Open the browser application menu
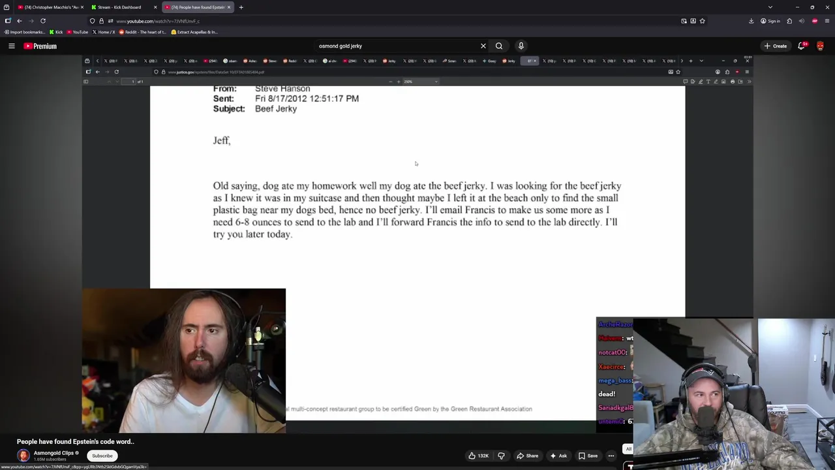Screen dimensions: 835x470 click(827, 21)
